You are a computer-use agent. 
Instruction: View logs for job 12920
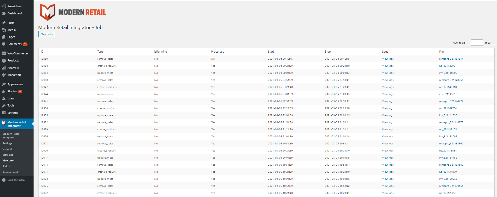388,151
